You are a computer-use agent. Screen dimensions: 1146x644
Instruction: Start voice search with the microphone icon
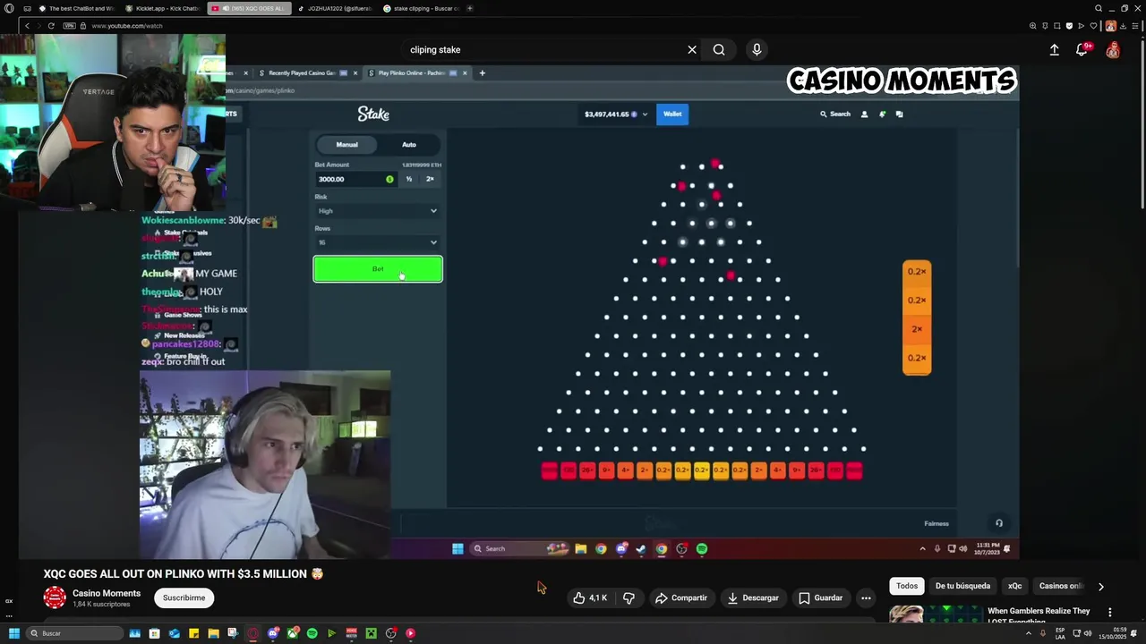757,50
